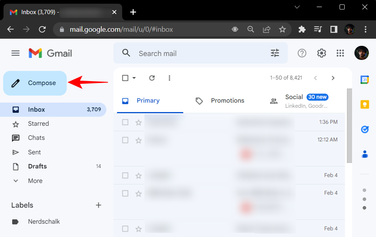The width and height of the screenshot is (376, 237).
Task: Open Google Keep side panel
Action: [365, 104]
